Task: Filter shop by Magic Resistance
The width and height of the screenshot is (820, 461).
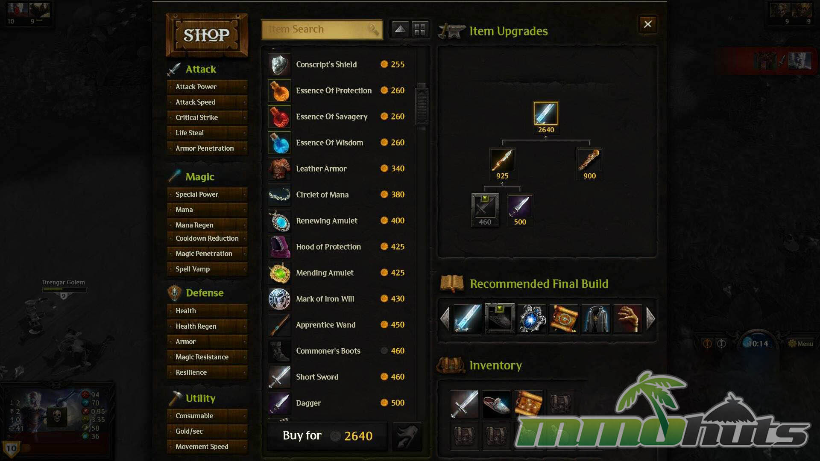Action: click(x=207, y=357)
